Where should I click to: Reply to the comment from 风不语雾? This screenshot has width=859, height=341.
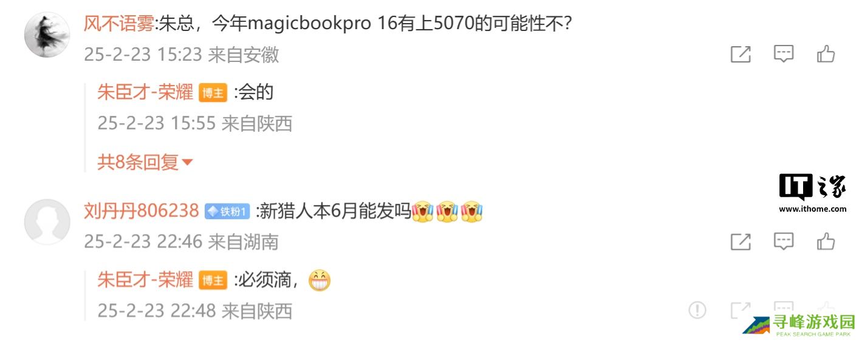pos(784,54)
